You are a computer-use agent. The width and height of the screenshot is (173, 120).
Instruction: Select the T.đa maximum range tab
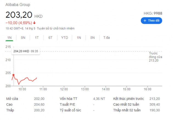(x=107, y=38)
